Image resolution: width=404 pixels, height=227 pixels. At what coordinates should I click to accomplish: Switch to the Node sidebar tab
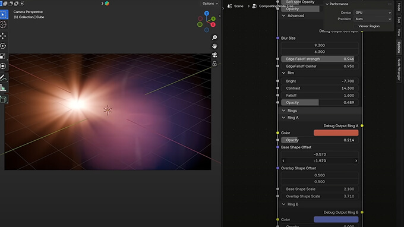pyautogui.click(x=399, y=7)
